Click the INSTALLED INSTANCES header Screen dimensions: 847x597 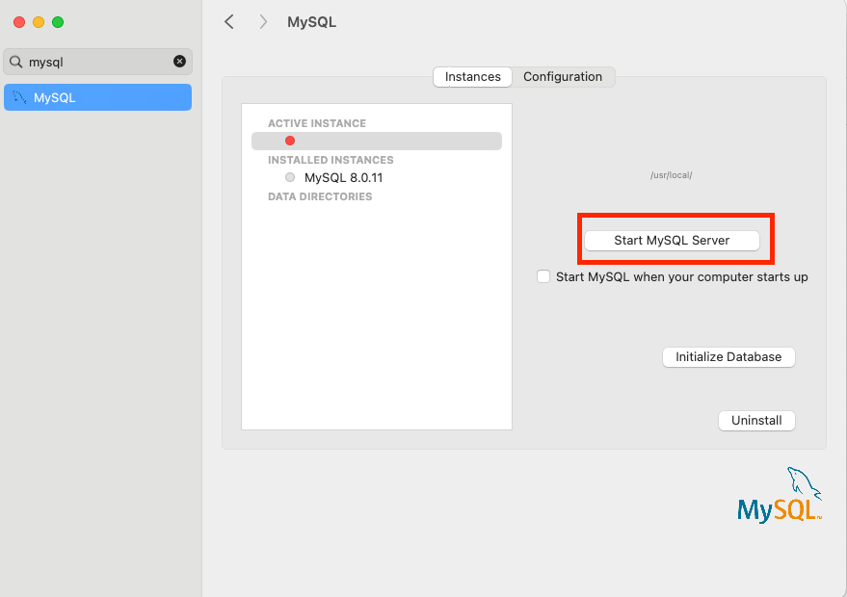coord(331,160)
